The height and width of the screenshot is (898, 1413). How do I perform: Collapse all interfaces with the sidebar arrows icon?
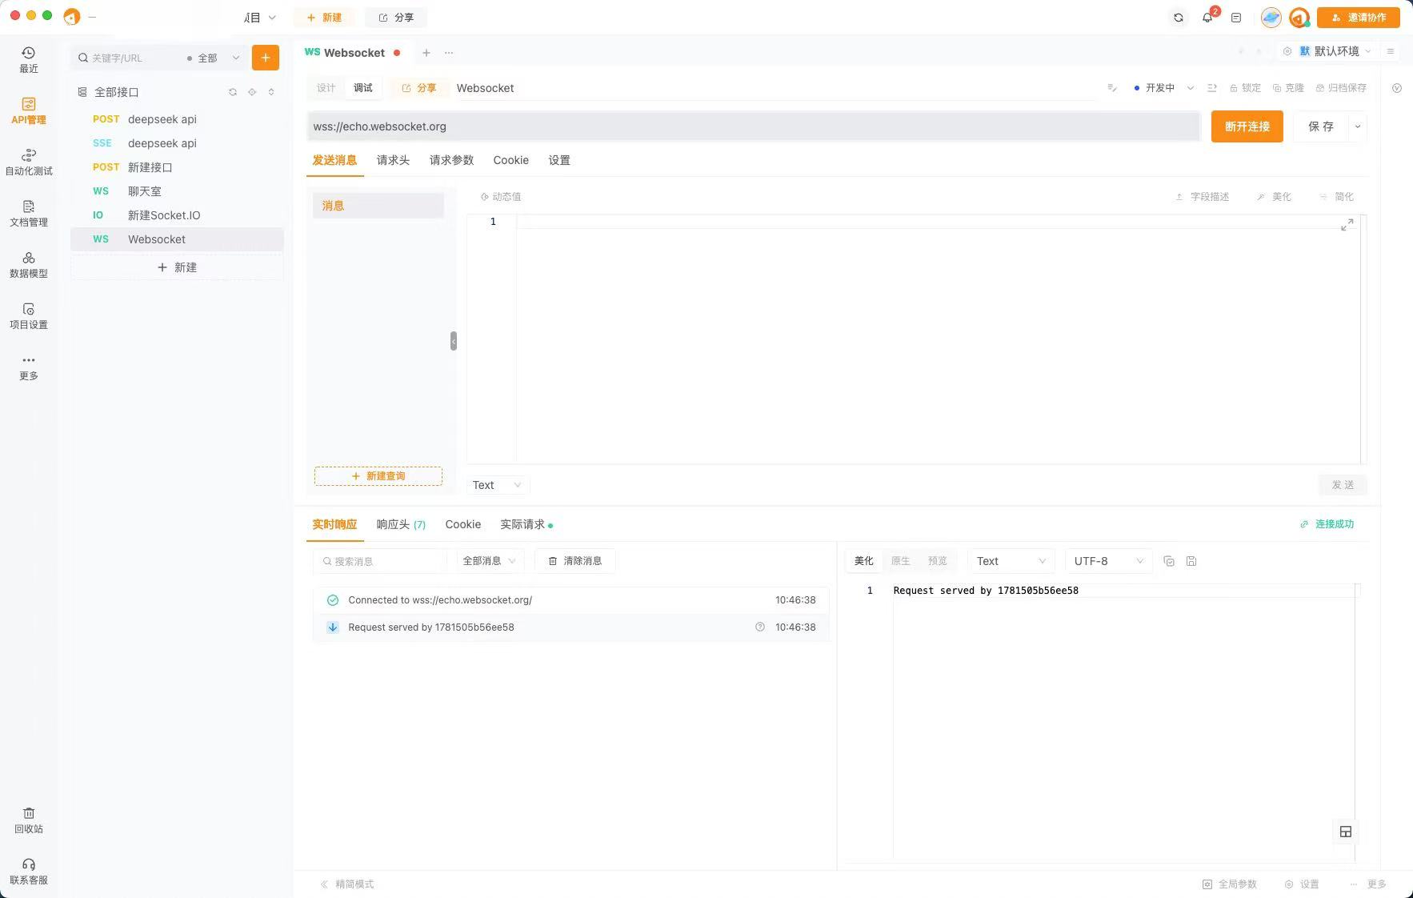[271, 91]
